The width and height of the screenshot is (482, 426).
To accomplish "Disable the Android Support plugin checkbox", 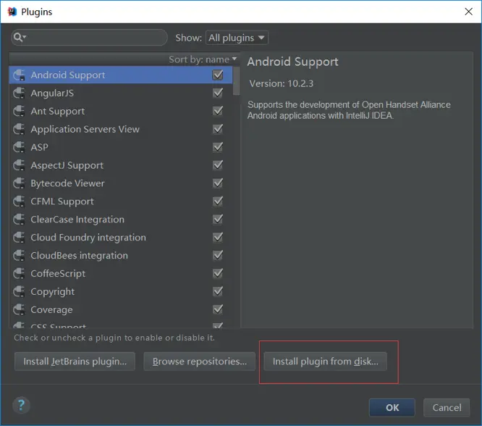I will click(218, 75).
